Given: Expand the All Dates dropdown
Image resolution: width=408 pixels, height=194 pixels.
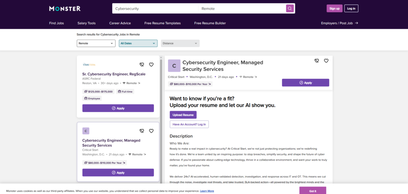Looking at the screenshot, I should 138,43.
